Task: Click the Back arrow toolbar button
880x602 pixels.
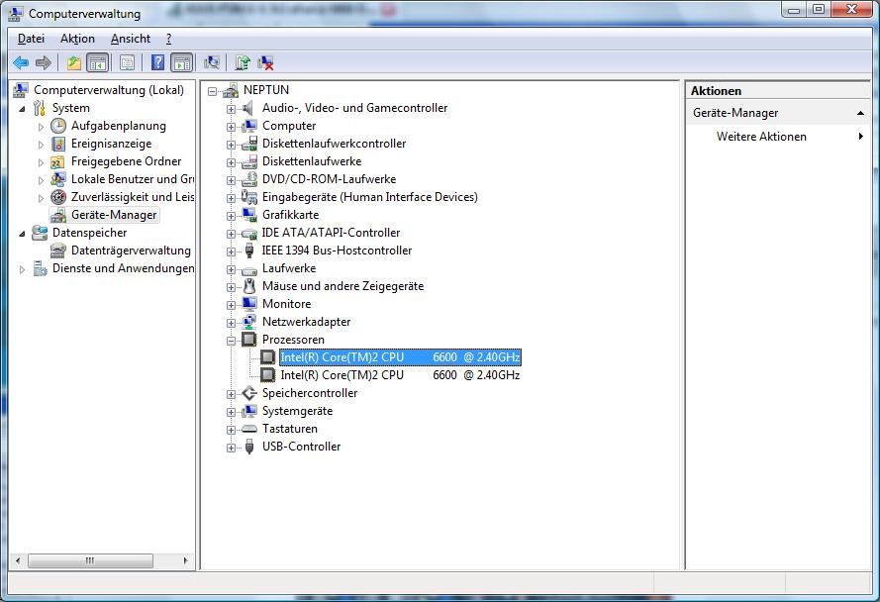Action: pos(21,63)
